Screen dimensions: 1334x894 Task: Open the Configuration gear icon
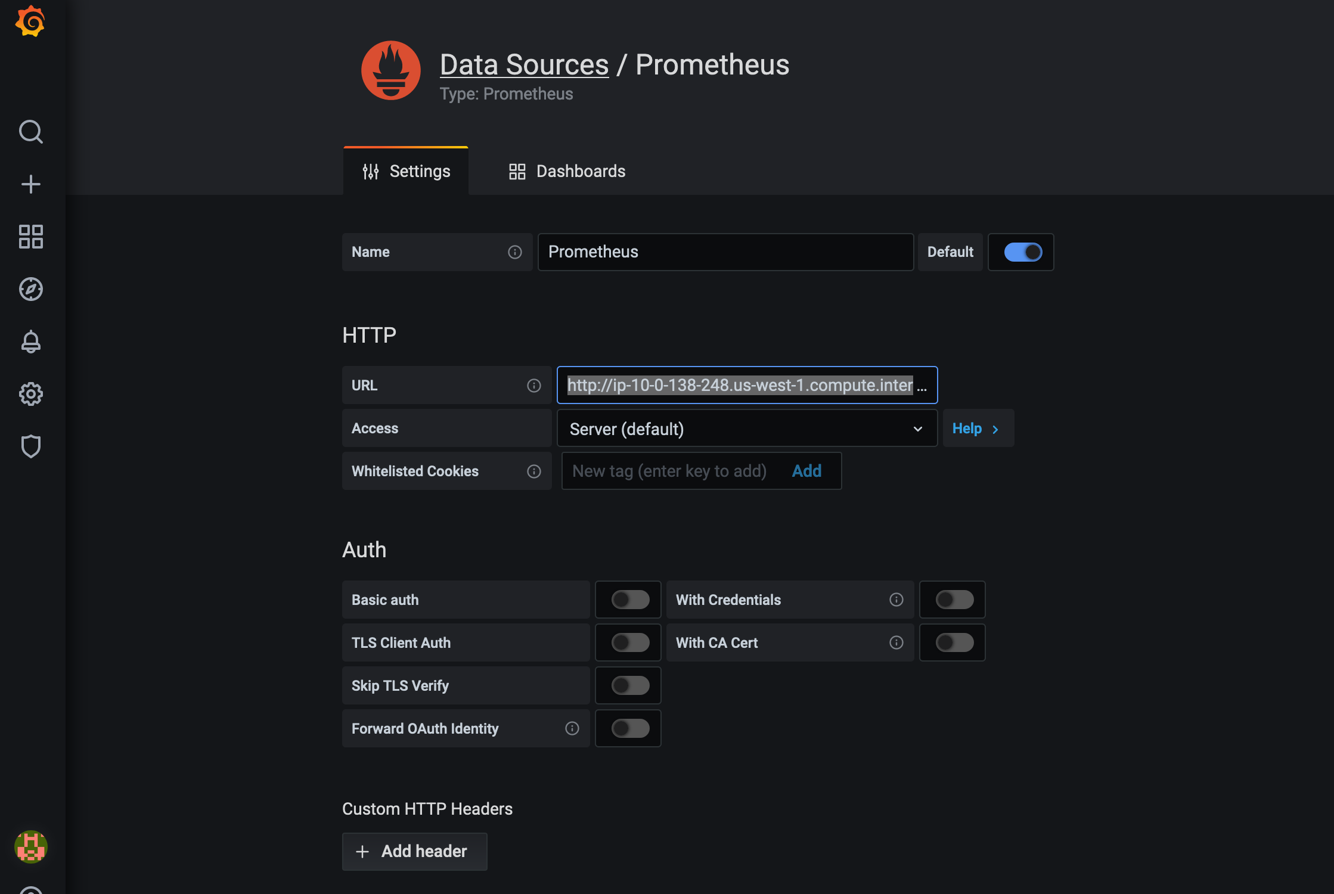click(30, 394)
